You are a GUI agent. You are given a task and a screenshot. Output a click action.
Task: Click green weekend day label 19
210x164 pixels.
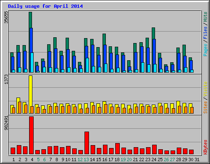click(x=123, y=159)
